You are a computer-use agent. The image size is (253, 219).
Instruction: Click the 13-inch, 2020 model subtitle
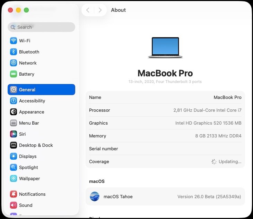click(x=165, y=82)
